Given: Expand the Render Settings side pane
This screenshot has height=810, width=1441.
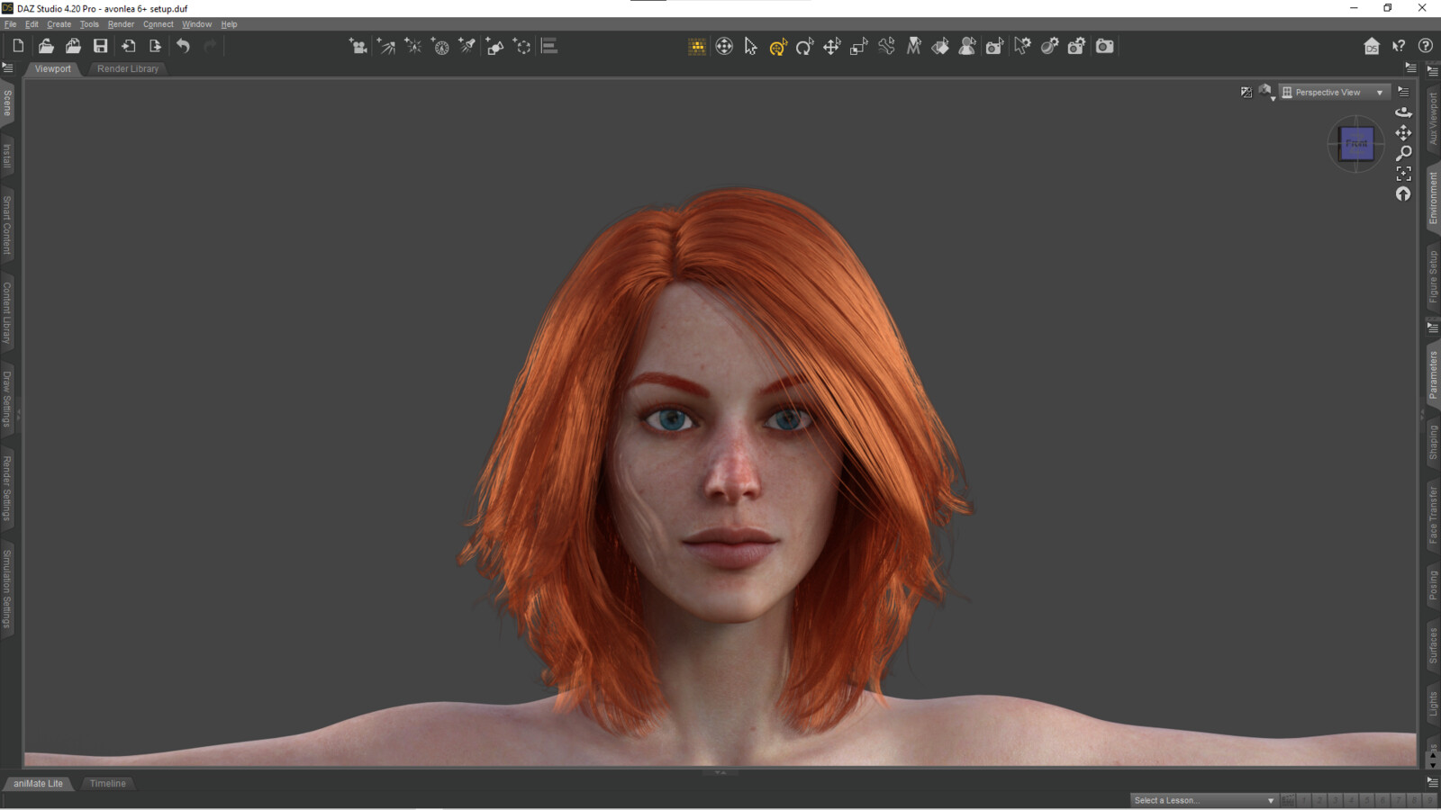Looking at the screenshot, I should click(7, 489).
